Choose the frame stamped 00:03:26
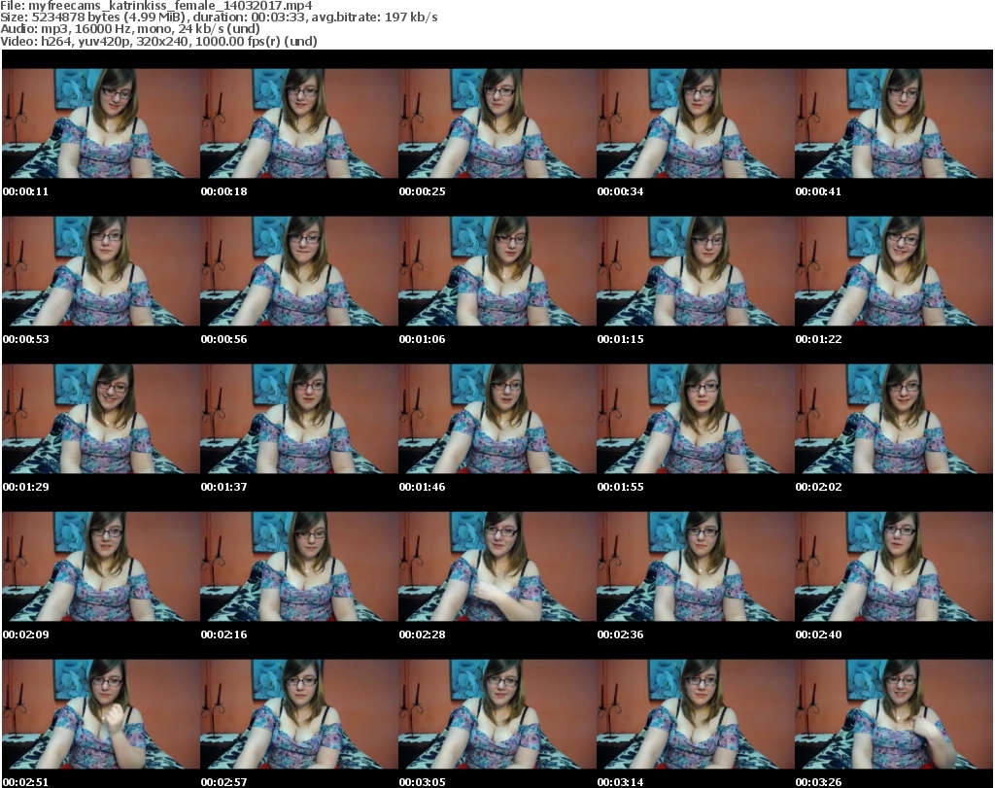 click(894, 714)
